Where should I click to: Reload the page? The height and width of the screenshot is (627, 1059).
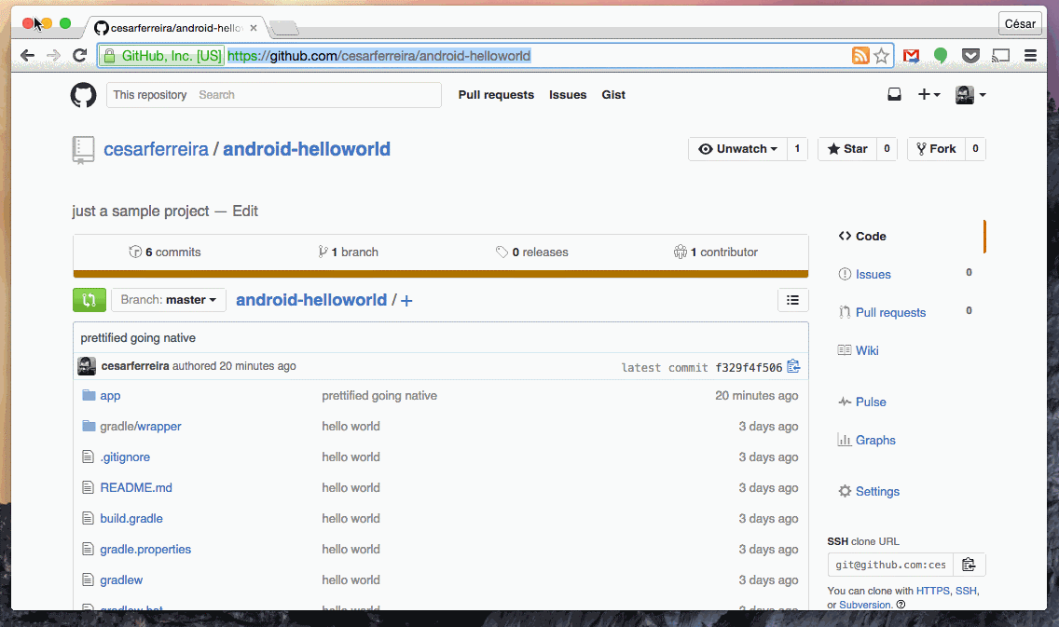[x=79, y=55]
